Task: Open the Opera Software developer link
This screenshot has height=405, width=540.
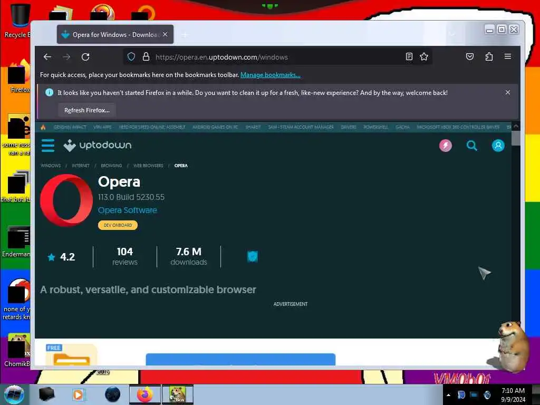Action: [128, 210]
